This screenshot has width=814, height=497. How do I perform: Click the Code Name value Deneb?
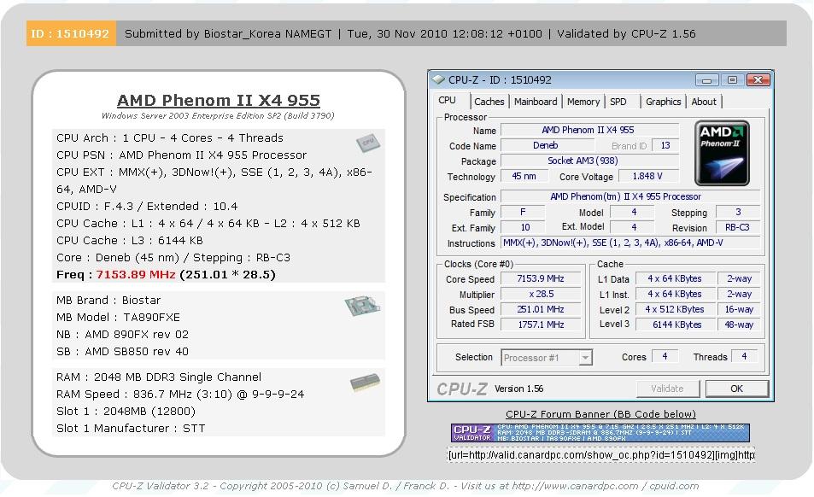(546, 146)
